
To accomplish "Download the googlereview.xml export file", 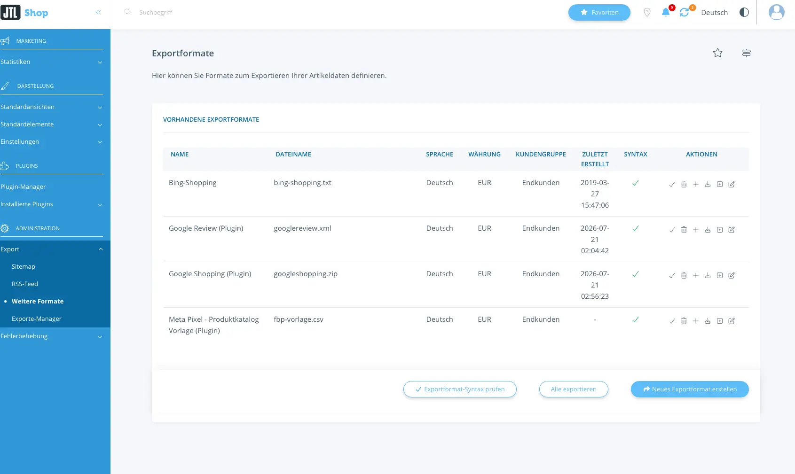I will pos(708,230).
